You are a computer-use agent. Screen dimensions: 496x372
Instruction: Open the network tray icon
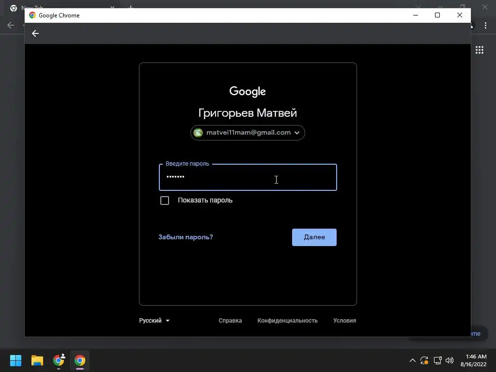pos(437,360)
